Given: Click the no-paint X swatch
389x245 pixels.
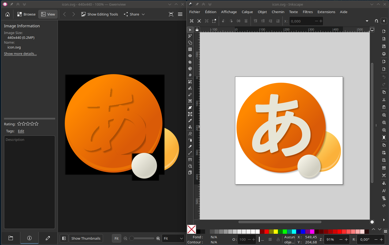Looking at the screenshot, I should (191, 229).
